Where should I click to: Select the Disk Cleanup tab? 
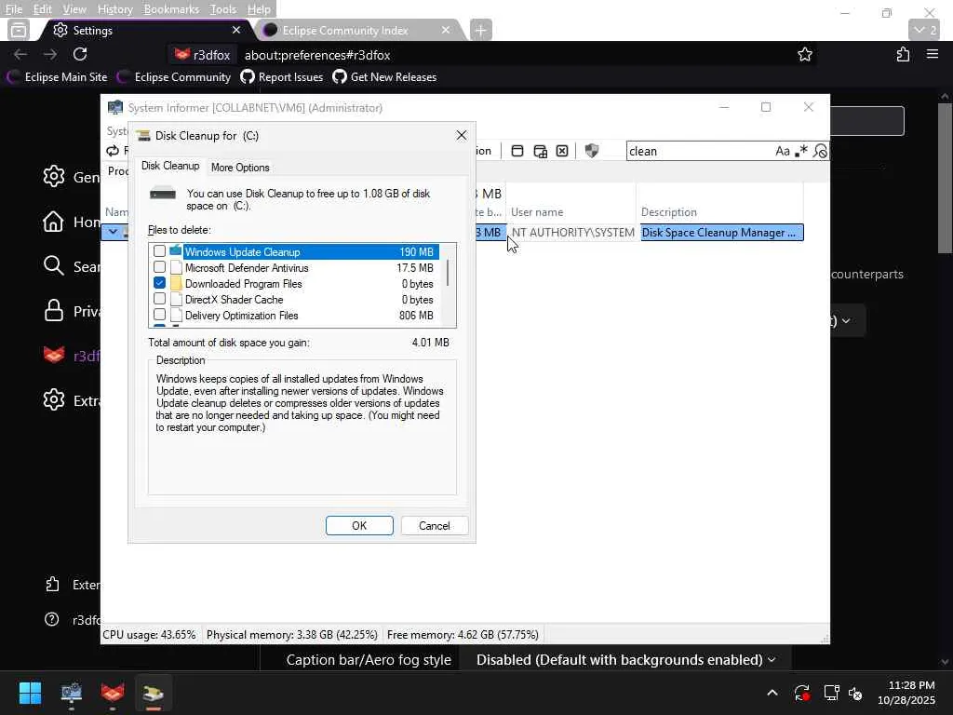[170, 166]
